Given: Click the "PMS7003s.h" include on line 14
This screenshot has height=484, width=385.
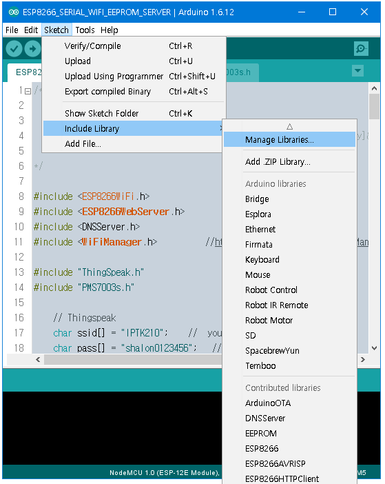Looking at the screenshot, I should 84,288.
